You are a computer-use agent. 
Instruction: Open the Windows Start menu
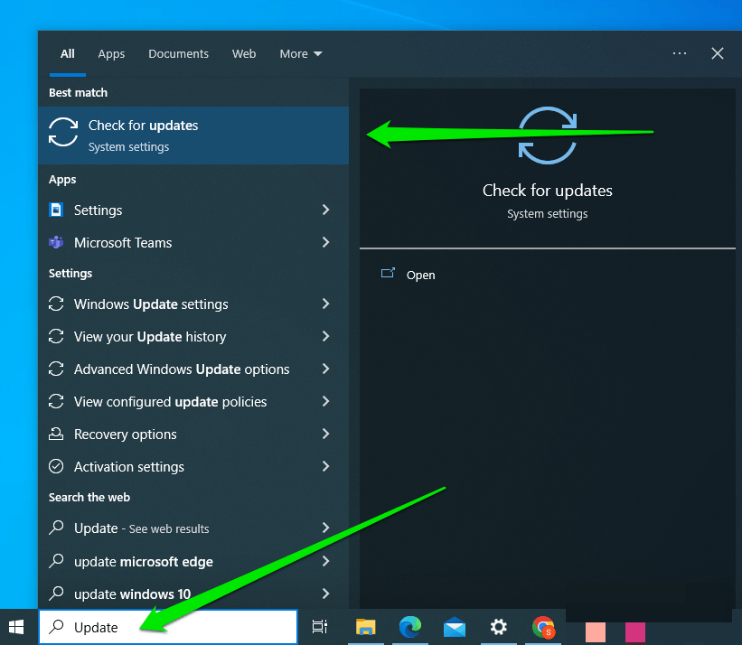pos(16,627)
